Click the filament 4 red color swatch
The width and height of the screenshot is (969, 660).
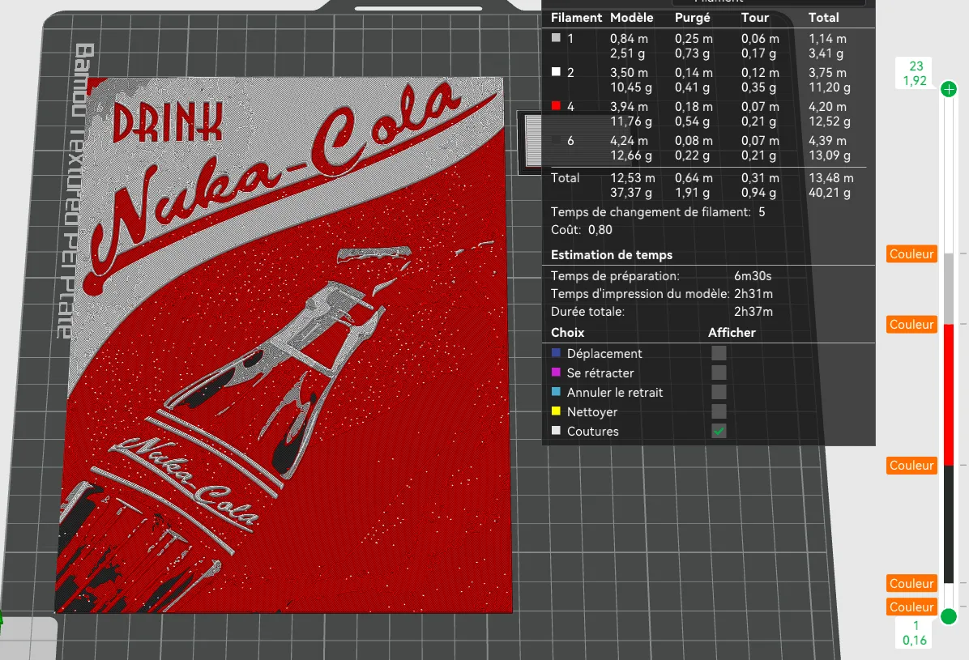(x=556, y=105)
